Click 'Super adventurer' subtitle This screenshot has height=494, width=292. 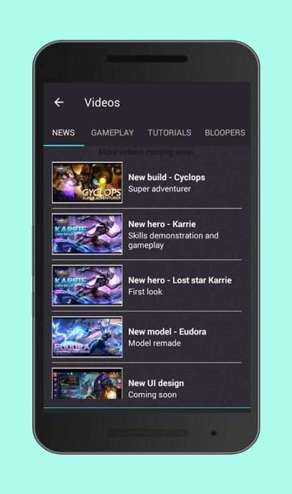159,189
